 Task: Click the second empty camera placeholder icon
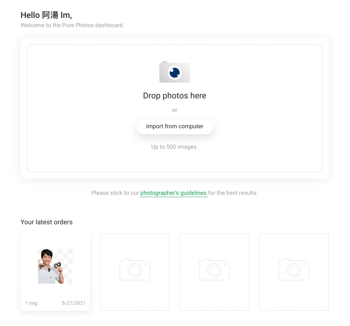pyautogui.click(x=214, y=269)
